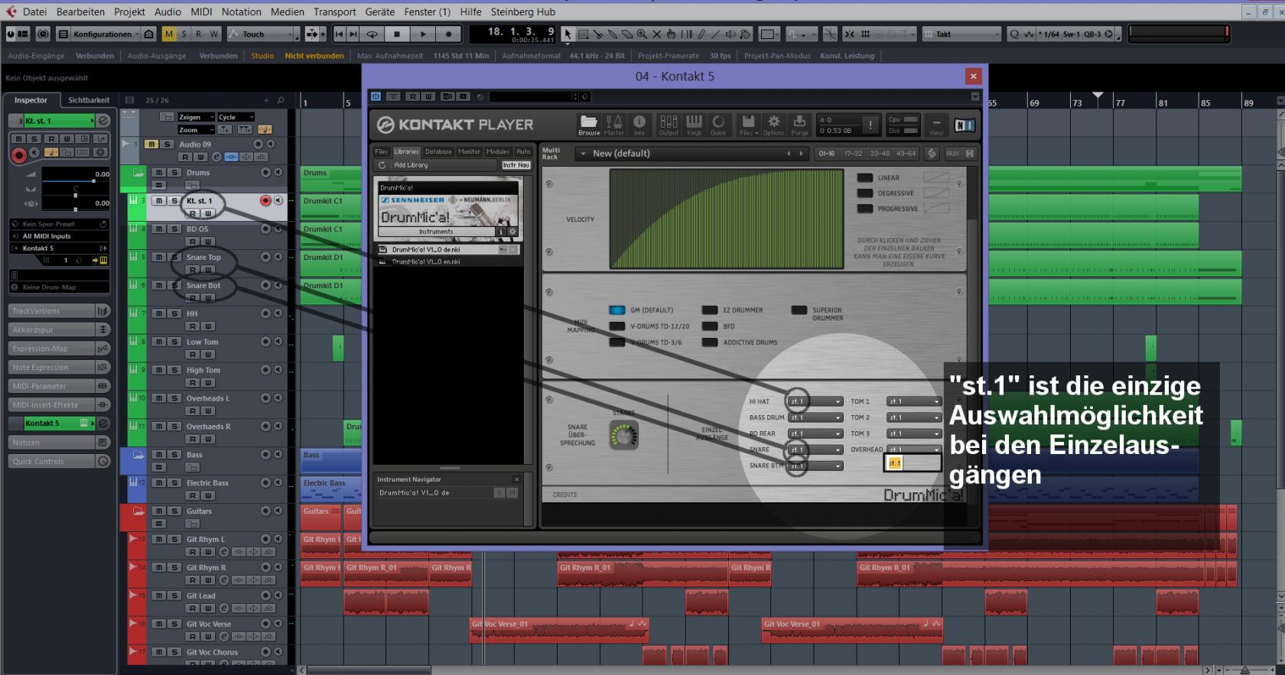Click the transport Stop button
The image size is (1285, 675).
point(396,34)
